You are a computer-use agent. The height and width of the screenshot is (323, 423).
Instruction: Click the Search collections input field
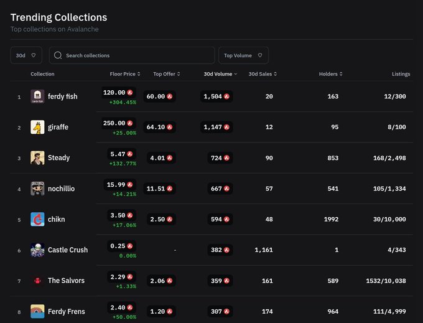point(132,55)
